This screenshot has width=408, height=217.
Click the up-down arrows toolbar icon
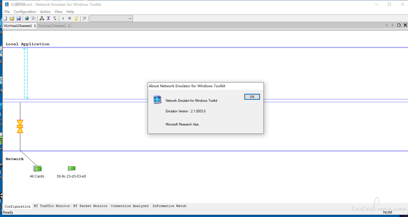click(x=55, y=18)
